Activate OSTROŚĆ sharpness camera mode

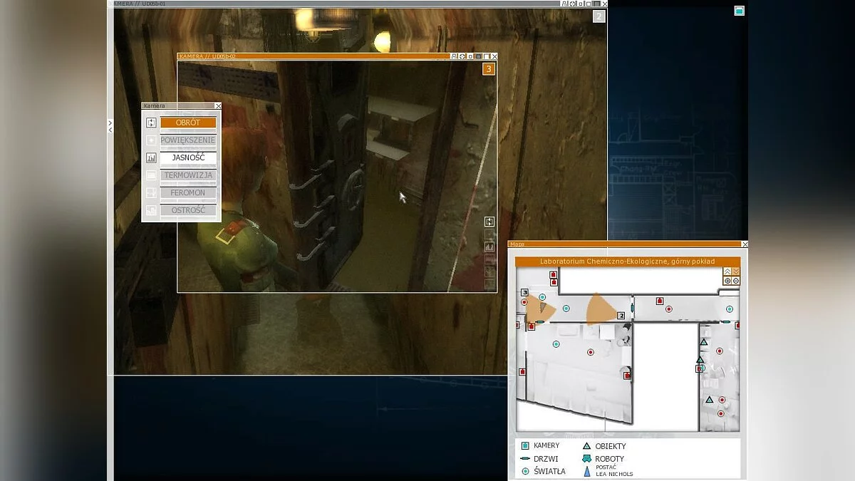188,210
